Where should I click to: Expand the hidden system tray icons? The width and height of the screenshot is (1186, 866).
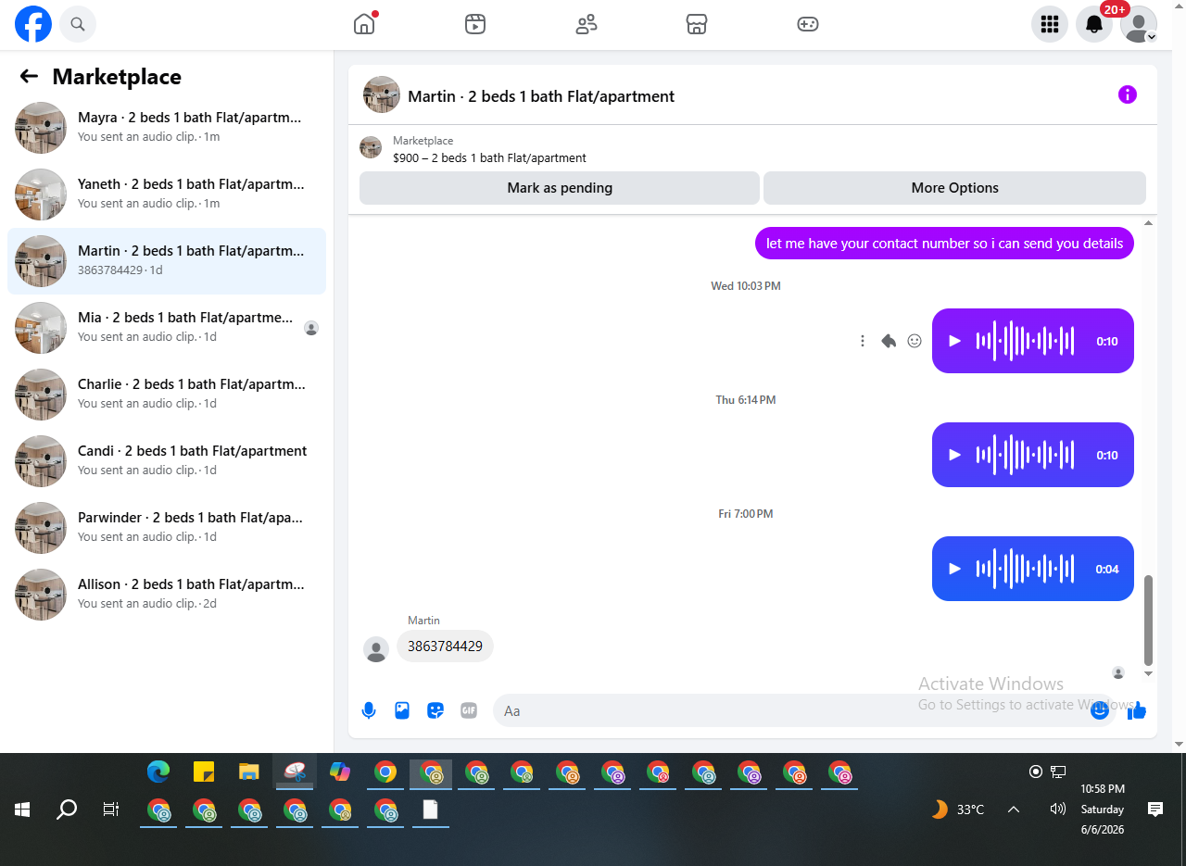[x=1014, y=810]
